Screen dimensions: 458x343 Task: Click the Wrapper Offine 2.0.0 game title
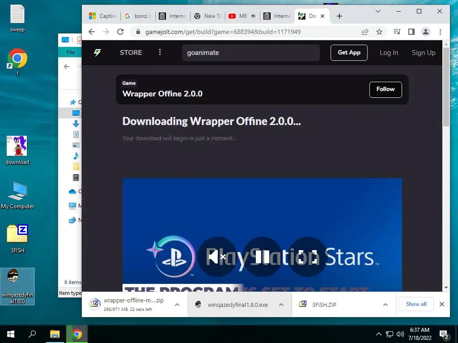pyautogui.click(x=162, y=94)
